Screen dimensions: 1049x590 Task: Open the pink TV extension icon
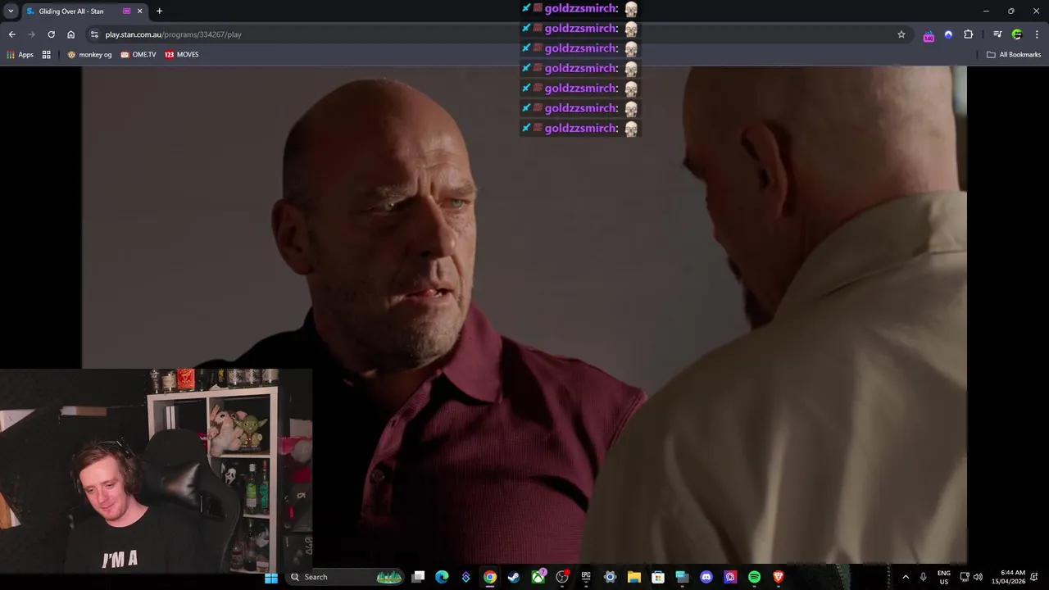point(929,35)
